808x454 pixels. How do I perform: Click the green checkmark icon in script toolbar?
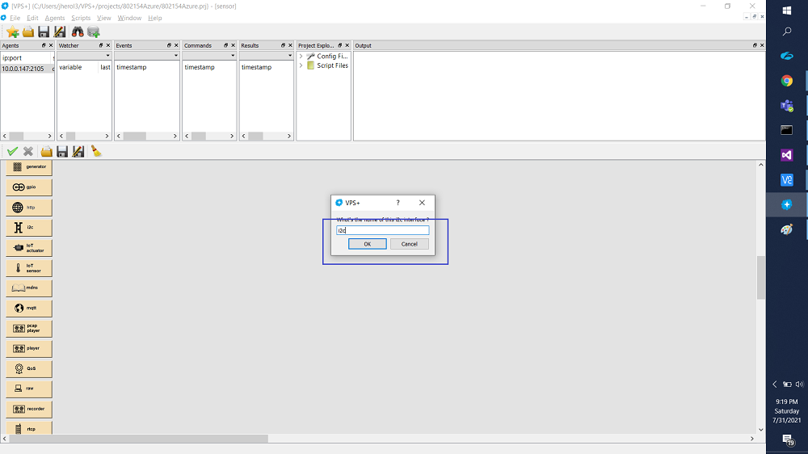pyautogui.click(x=12, y=151)
